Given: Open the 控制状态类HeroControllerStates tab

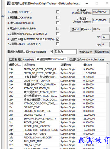Looking at the screenshot, I should (86, 59).
